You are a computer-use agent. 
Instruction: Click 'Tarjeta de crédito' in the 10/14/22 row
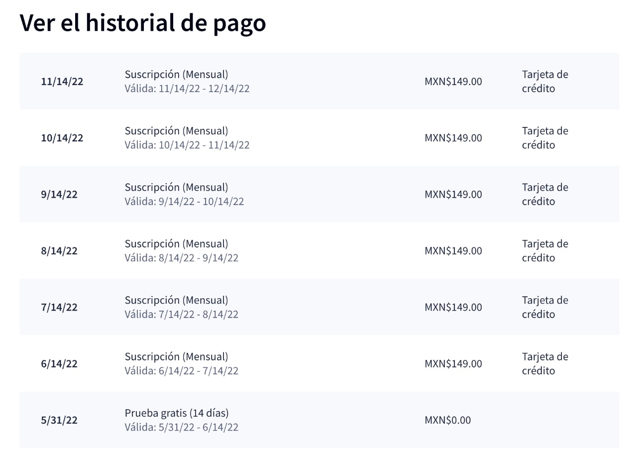coord(545,138)
